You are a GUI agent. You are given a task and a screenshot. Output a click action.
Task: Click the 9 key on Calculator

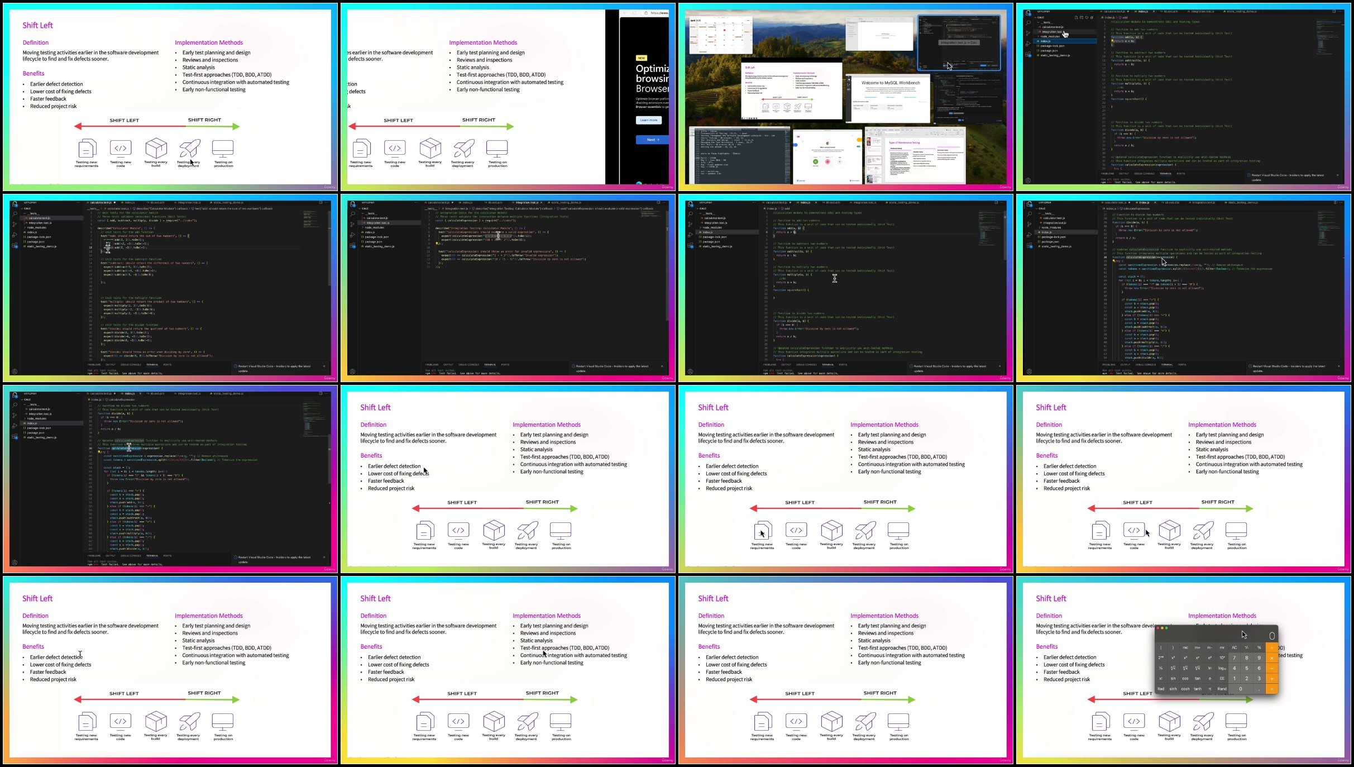click(1259, 658)
